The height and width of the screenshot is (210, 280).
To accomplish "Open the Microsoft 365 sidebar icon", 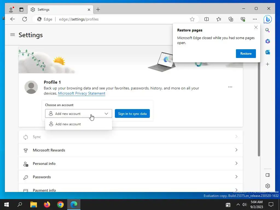I will coord(267,41).
